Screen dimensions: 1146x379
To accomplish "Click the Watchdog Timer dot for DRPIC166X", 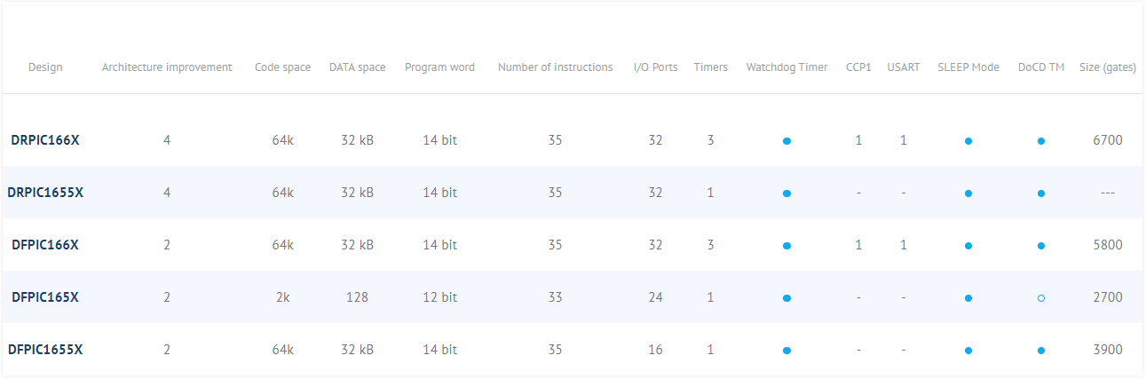I will coord(786,141).
